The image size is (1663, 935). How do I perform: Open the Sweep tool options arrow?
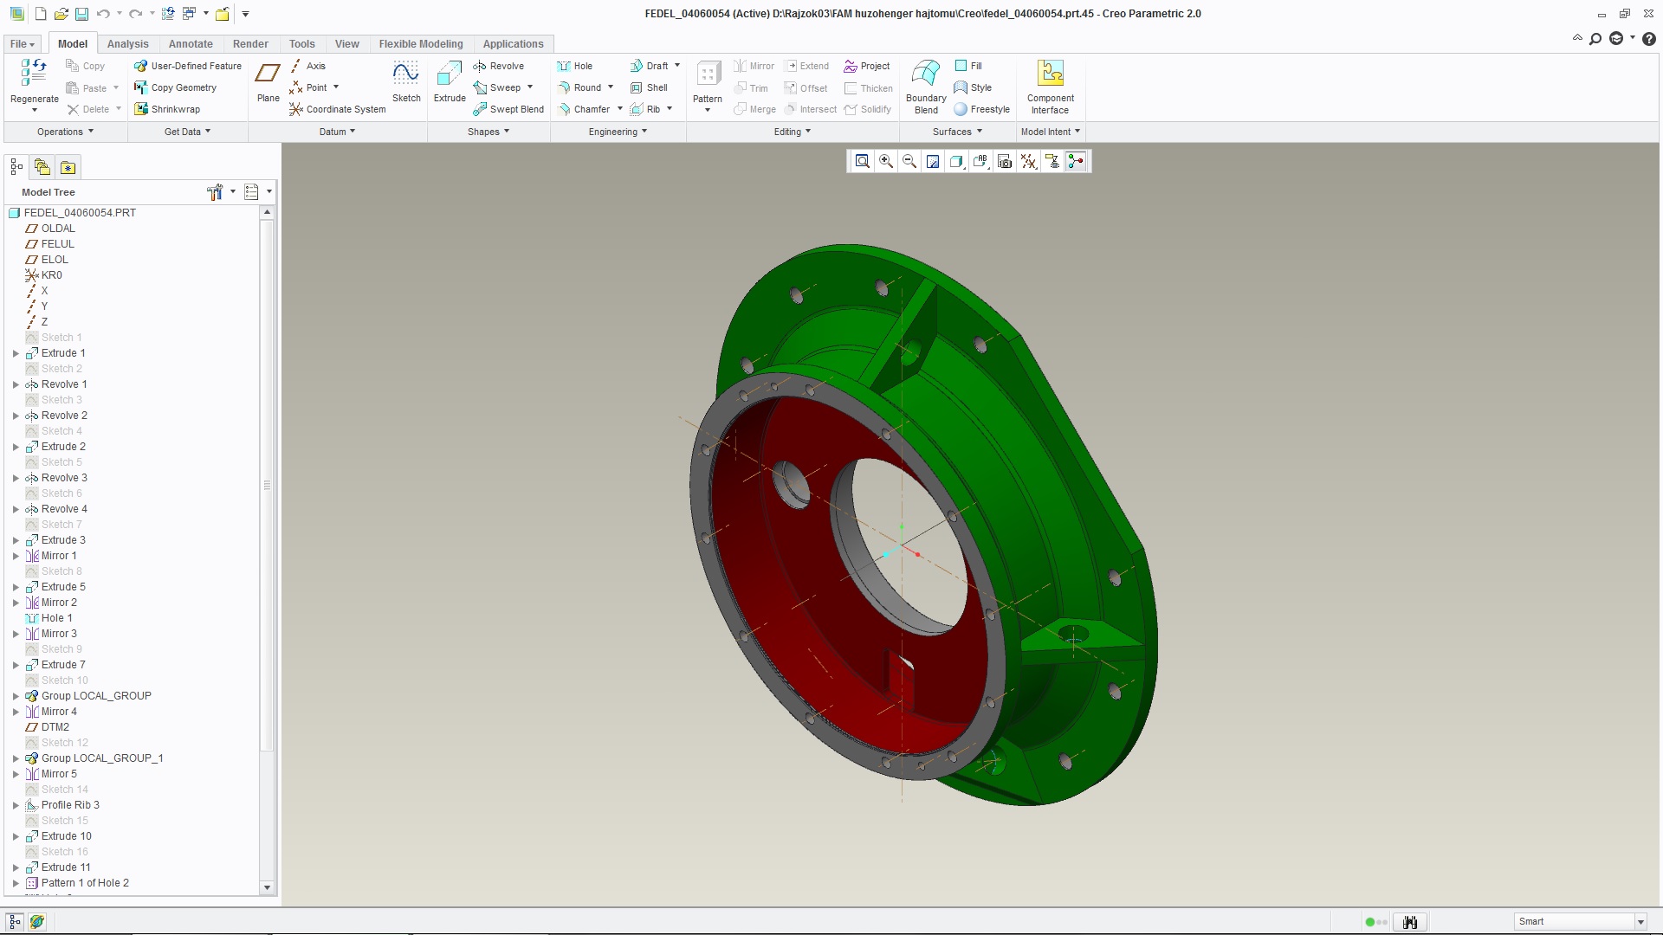[x=530, y=87]
